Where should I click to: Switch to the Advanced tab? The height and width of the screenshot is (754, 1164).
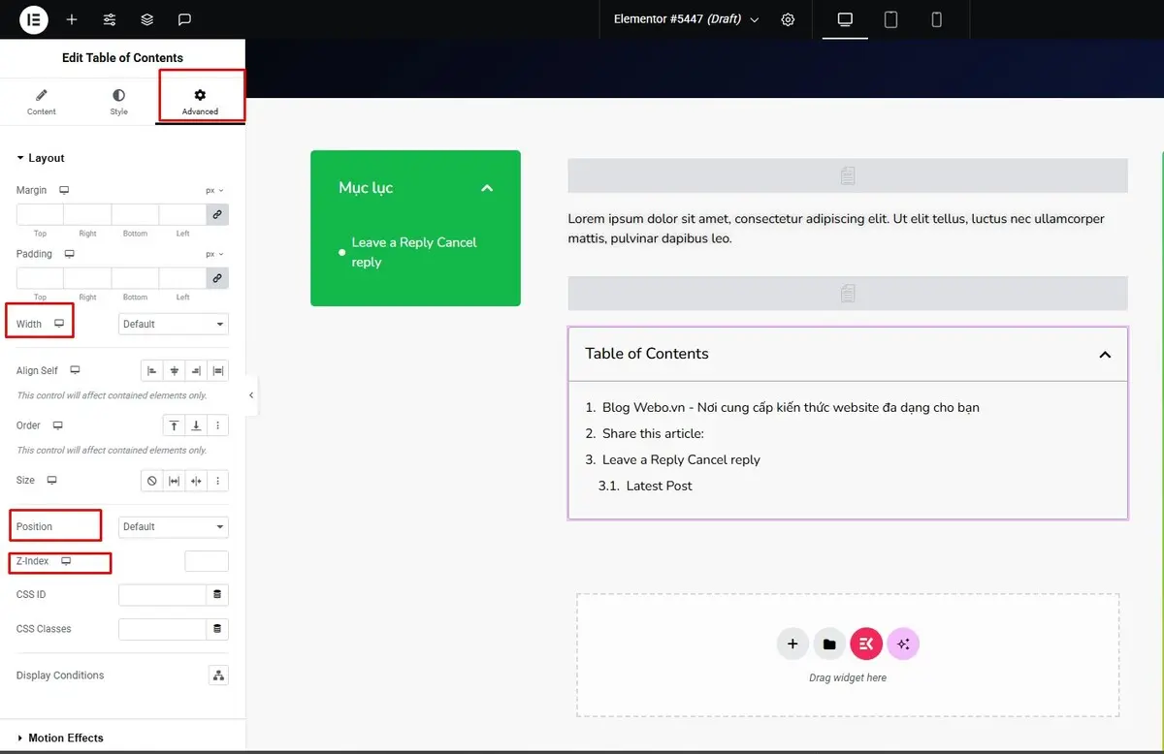(x=200, y=102)
